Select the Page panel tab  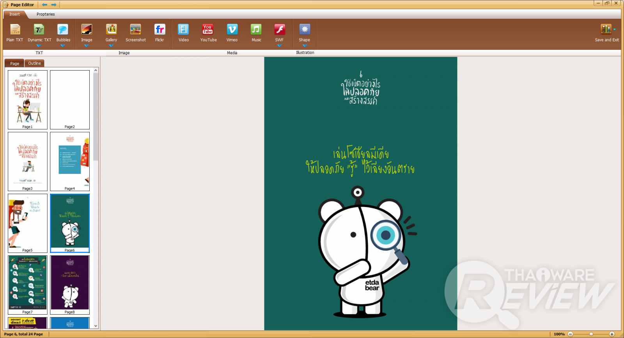pyautogui.click(x=14, y=64)
